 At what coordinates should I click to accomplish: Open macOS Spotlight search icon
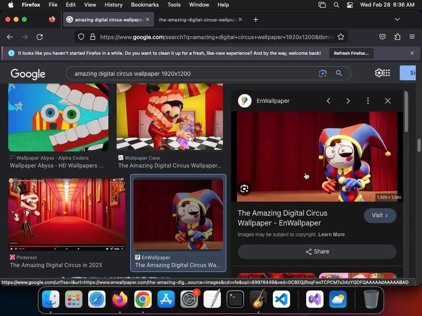point(336,5)
